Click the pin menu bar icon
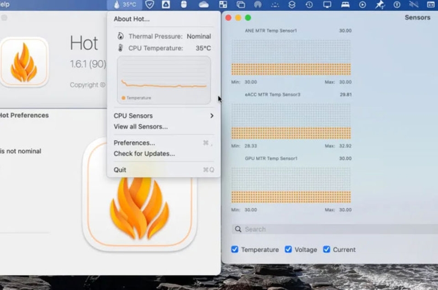The height and width of the screenshot is (290, 438). click(x=380, y=4)
